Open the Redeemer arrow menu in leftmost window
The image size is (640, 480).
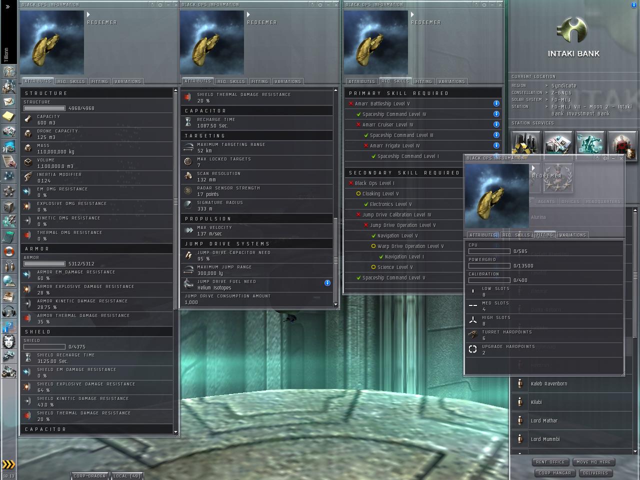tap(88, 14)
